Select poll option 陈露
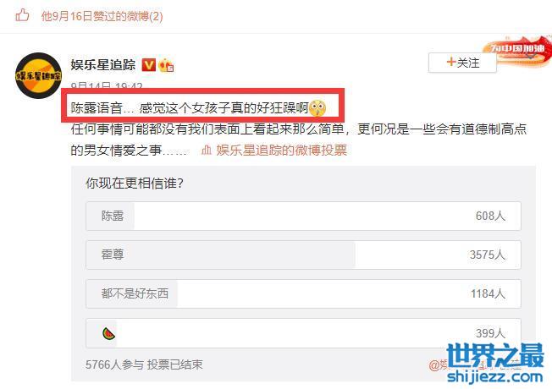 [x=303, y=216]
